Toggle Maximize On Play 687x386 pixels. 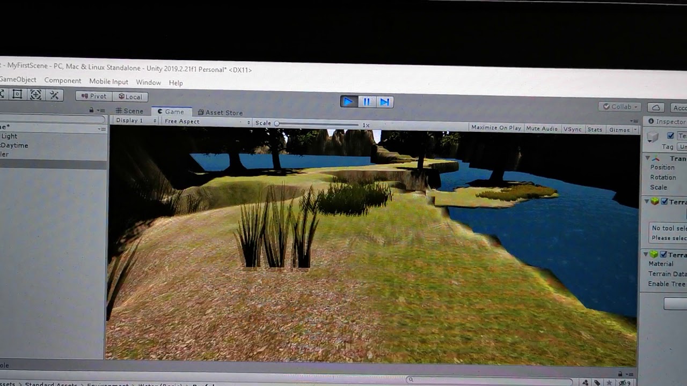[x=496, y=128]
